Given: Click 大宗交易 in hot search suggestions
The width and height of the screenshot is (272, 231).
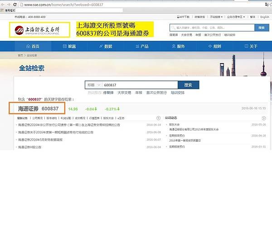Looking at the screenshot, I should coord(124,93).
